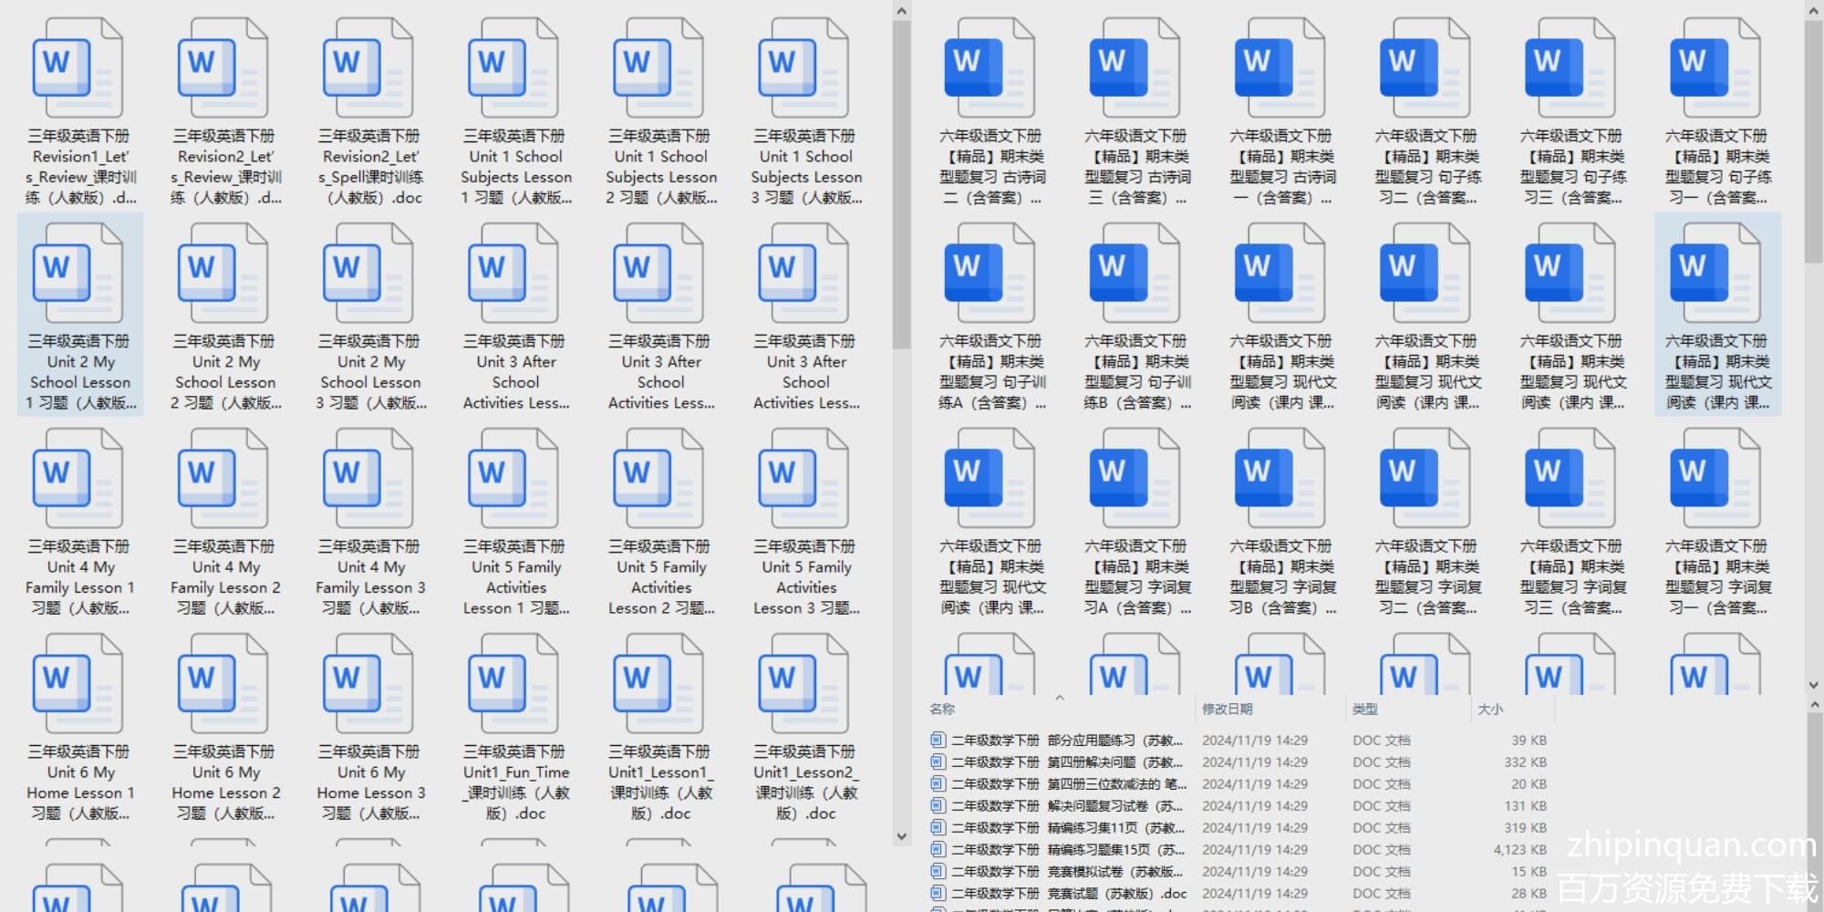
Task: Select Unit 6 My Home Lesson 2 file
Action: (x=223, y=685)
